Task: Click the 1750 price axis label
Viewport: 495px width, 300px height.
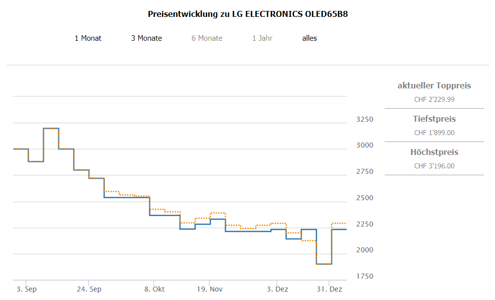Action: 365,277
